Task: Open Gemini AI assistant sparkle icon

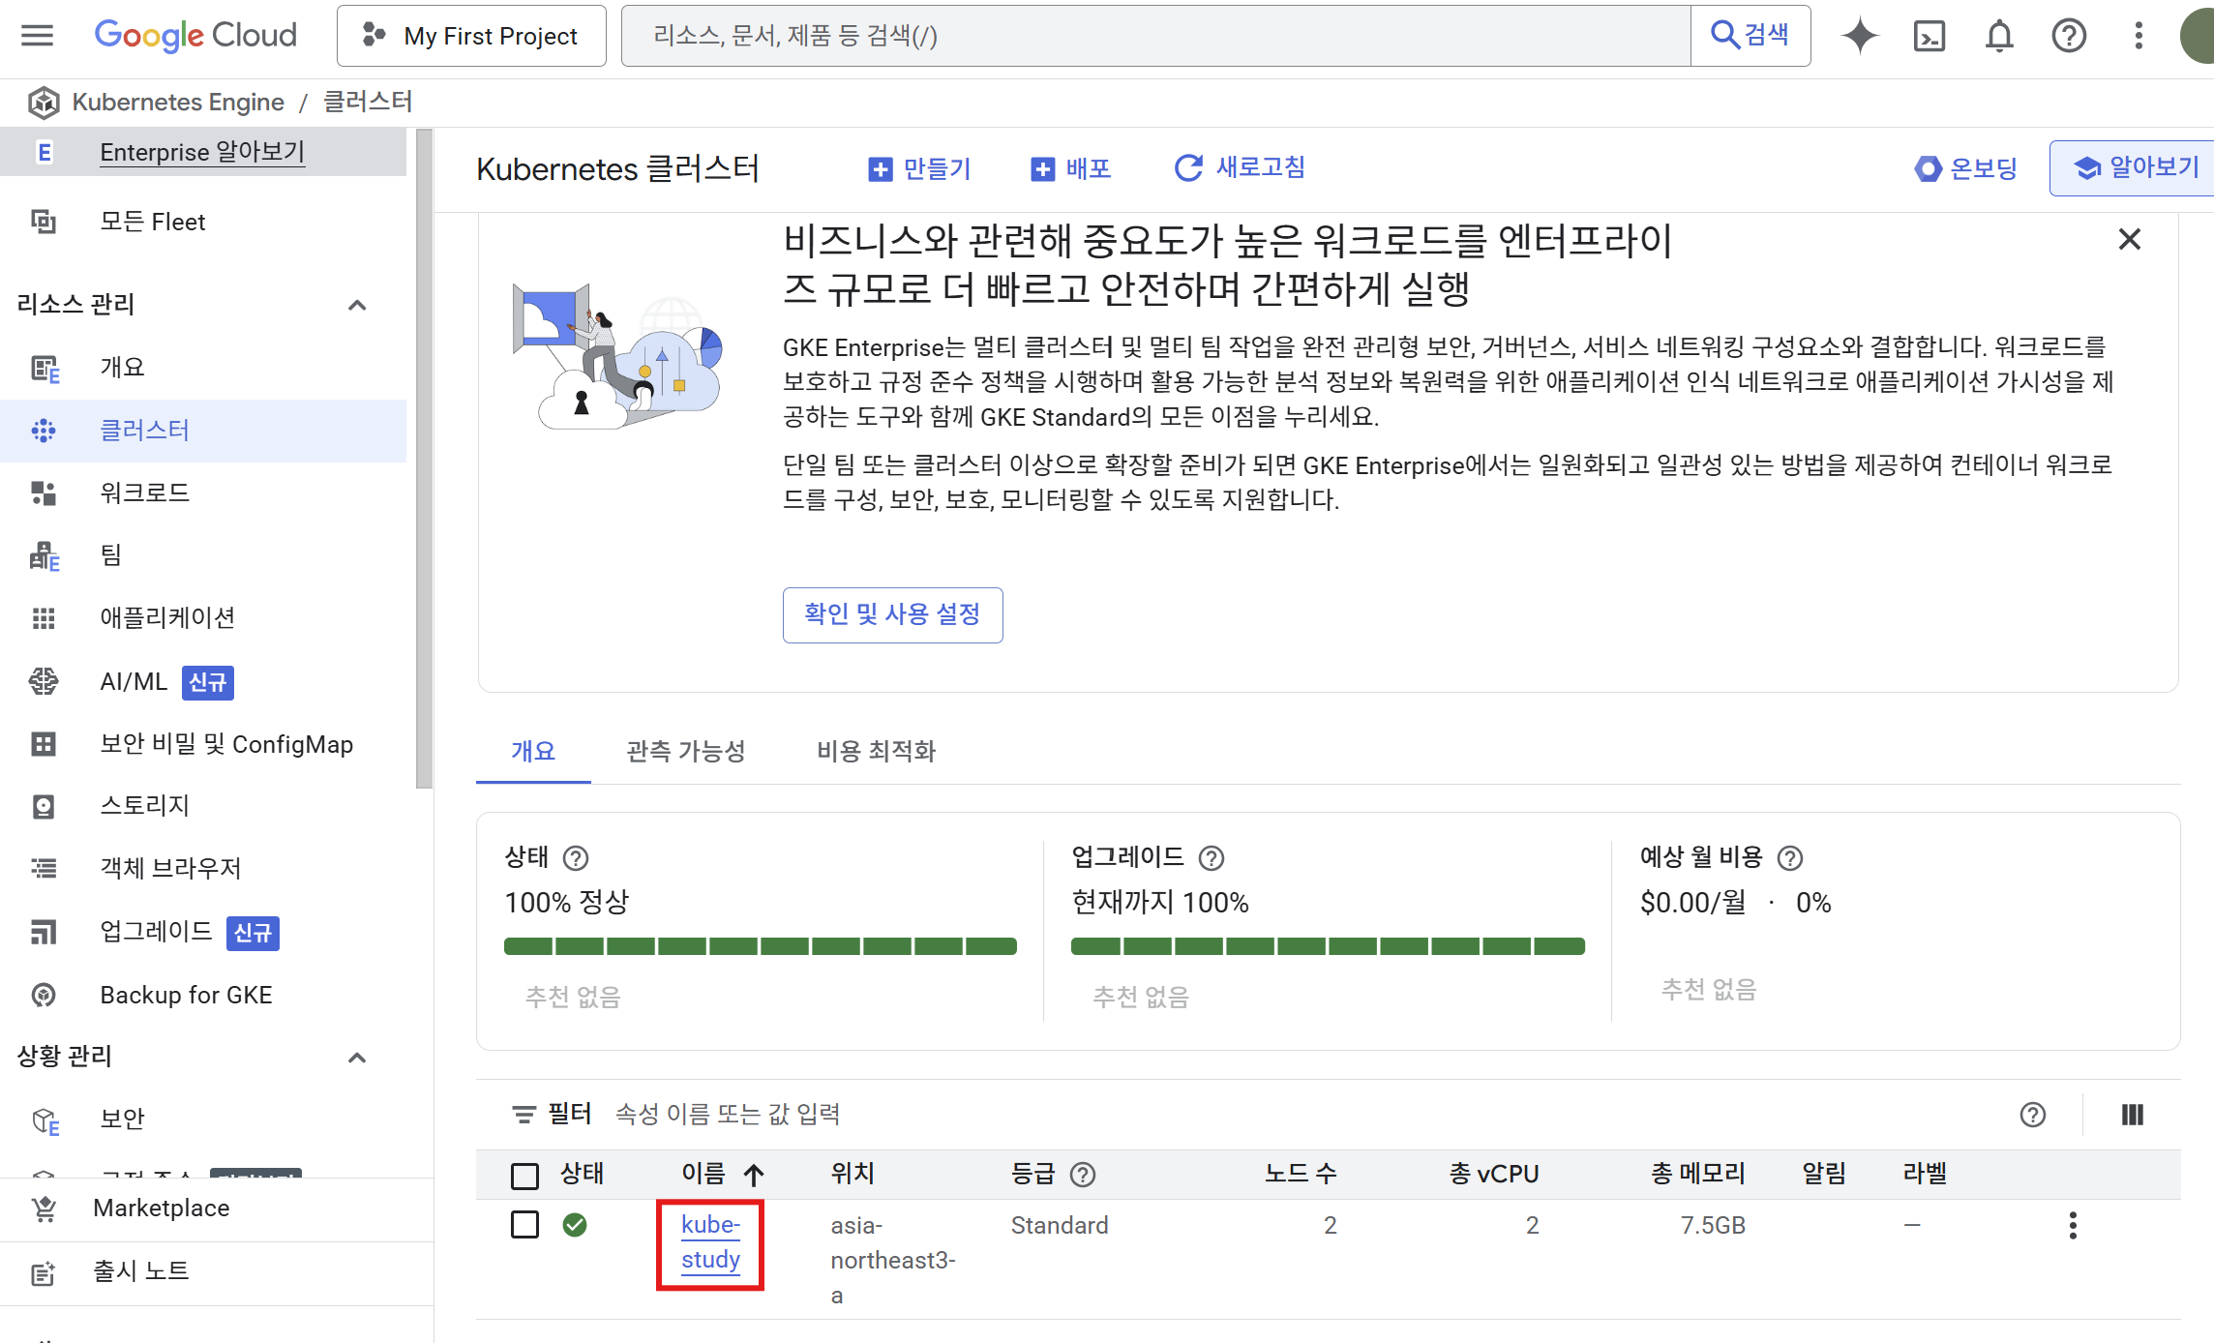Action: pyautogui.click(x=1859, y=36)
